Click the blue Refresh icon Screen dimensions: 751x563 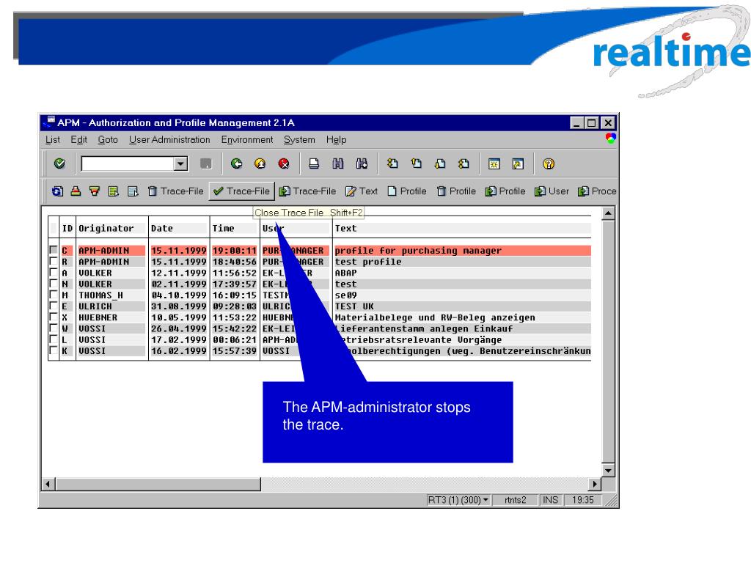[57, 191]
